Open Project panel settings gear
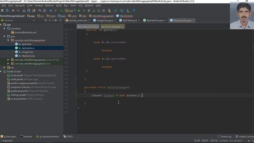Screen dimensions: 254x143 click(x=56, y=20)
